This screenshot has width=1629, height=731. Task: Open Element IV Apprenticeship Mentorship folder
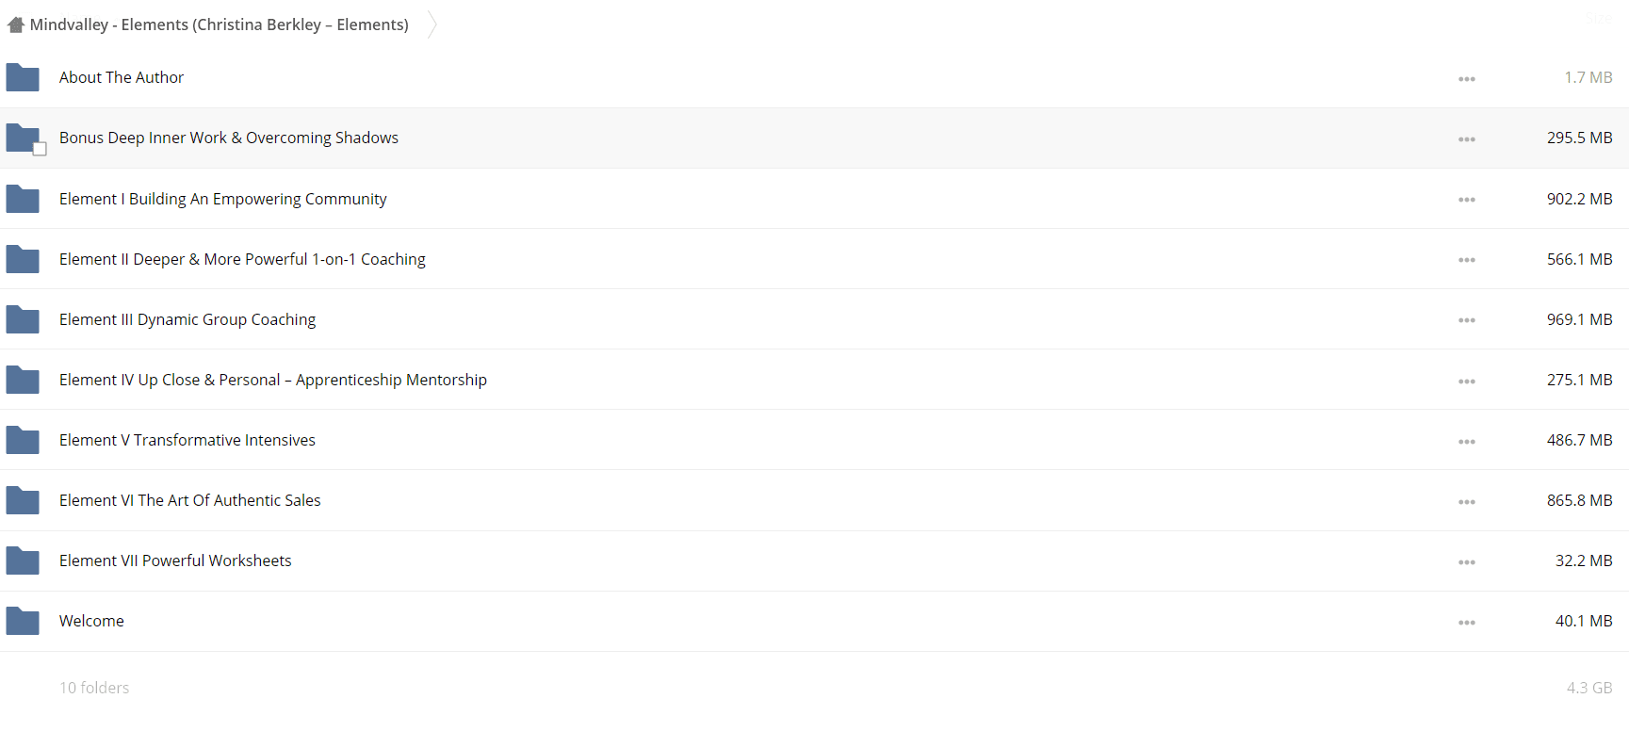tap(273, 380)
